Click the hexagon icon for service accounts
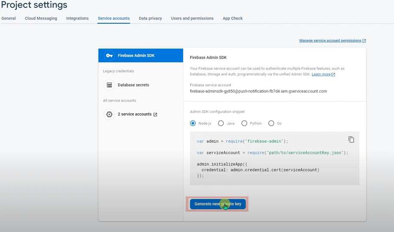This screenshot has width=394, height=232. [109, 114]
